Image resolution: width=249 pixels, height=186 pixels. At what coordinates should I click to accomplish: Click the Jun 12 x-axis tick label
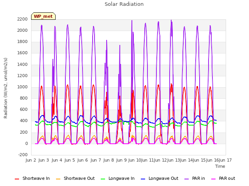pyautogui.click(x=160, y=160)
